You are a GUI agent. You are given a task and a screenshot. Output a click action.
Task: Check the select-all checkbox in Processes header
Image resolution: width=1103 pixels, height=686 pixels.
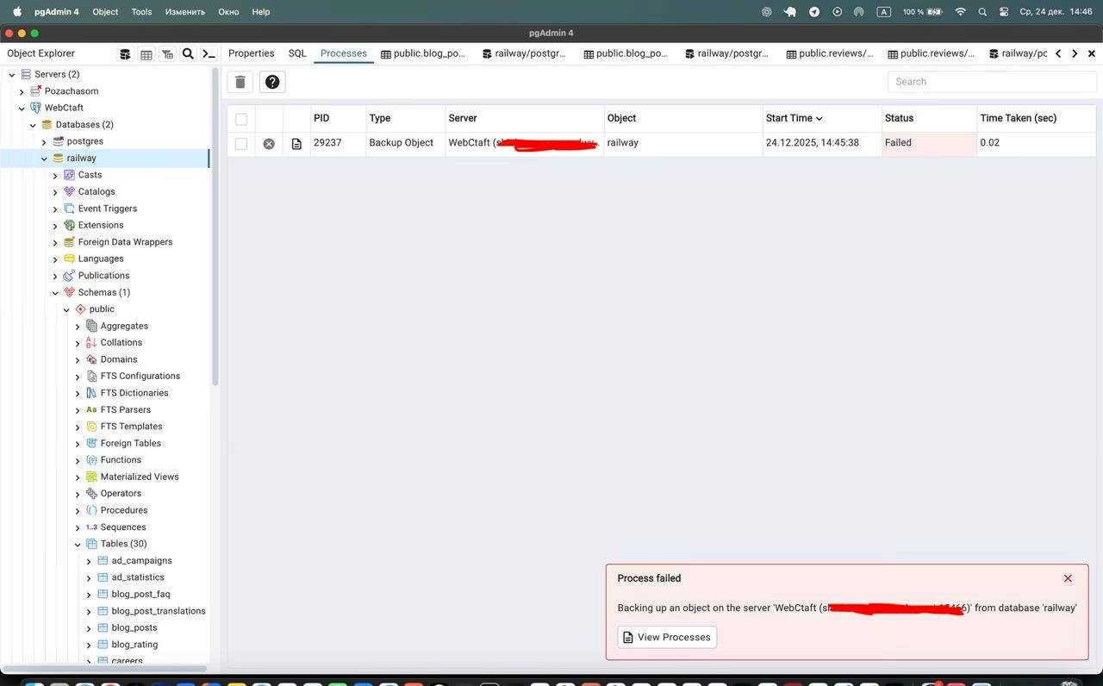click(x=241, y=119)
